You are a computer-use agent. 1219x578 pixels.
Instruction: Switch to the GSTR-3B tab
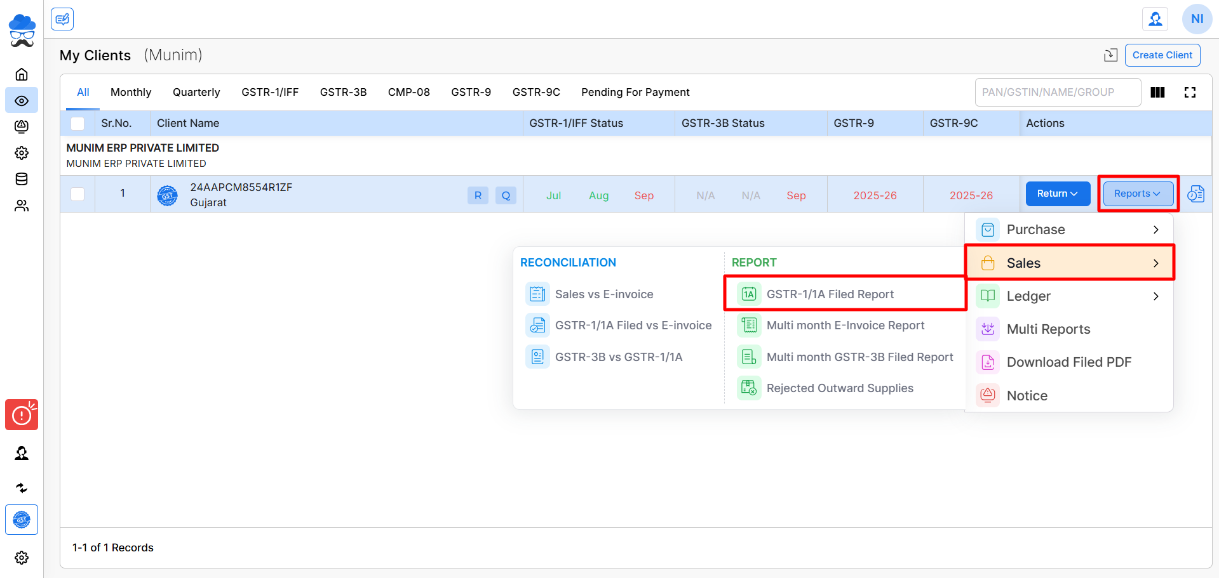click(x=343, y=92)
